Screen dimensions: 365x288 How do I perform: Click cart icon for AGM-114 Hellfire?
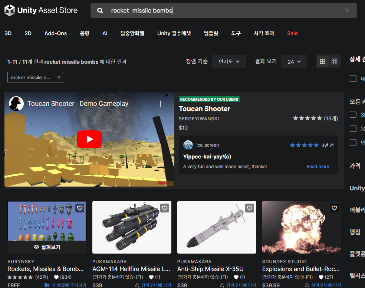pos(137,285)
